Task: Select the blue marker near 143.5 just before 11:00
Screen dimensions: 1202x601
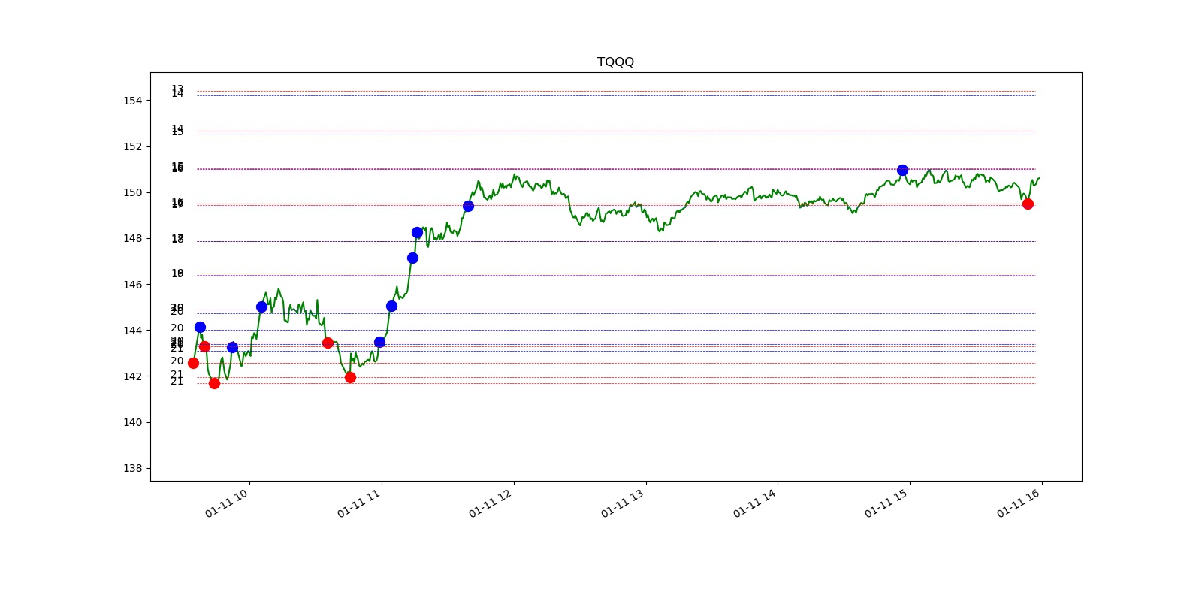Action: pos(379,342)
